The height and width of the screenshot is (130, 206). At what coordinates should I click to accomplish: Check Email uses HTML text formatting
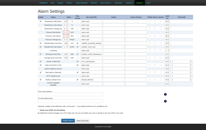click(39, 110)
